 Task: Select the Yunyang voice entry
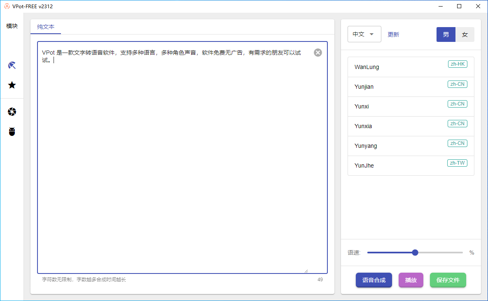411,146
